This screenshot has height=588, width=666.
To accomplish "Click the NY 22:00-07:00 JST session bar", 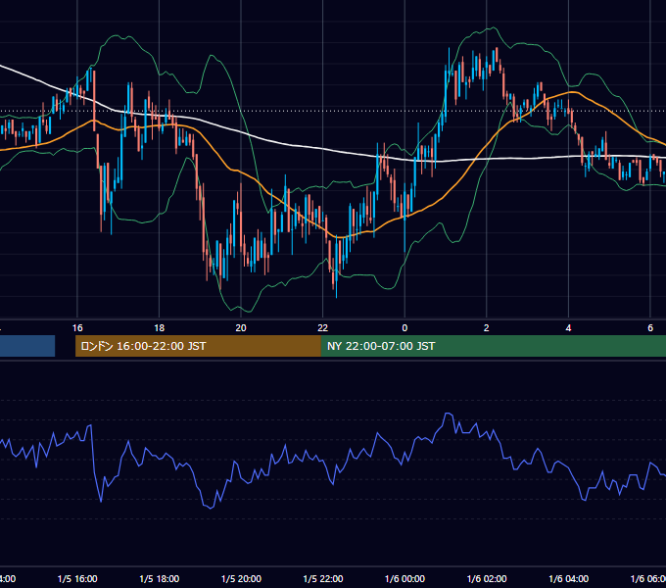I will click(x=493, y=346).
